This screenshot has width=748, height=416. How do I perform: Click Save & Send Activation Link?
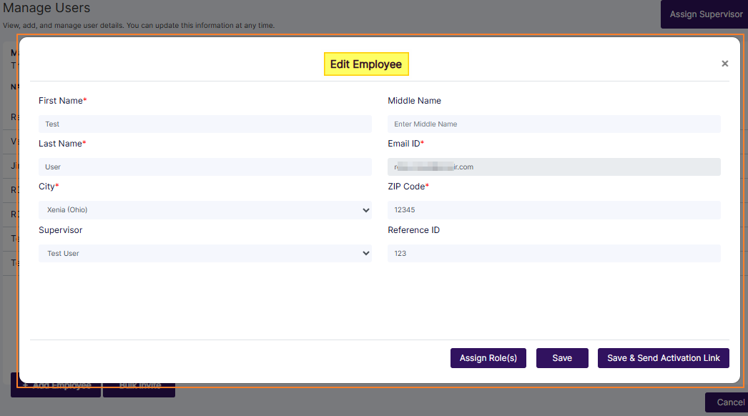pos(663,358)
